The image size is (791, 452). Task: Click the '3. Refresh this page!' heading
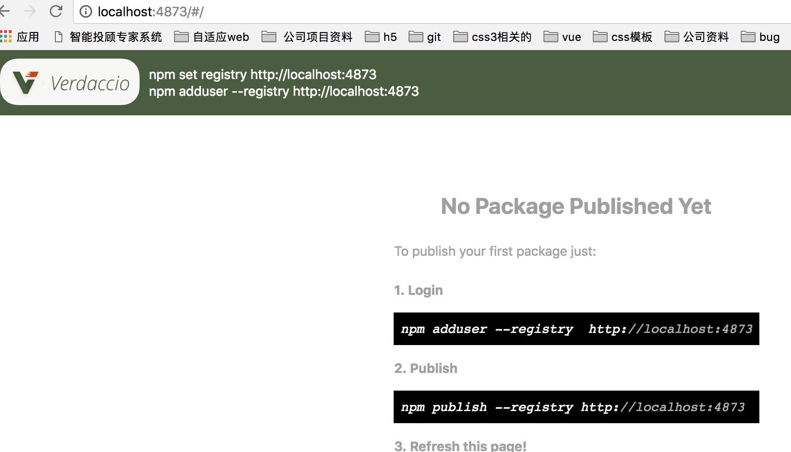pyautogui.click(x=460, y=445)
